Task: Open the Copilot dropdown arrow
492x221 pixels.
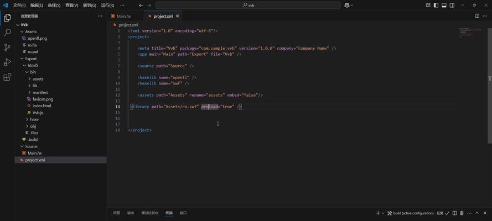Action: coord(352,6)
